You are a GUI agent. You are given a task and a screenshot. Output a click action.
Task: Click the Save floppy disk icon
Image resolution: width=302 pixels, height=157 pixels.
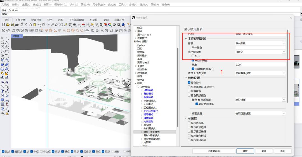click(12, 25)
